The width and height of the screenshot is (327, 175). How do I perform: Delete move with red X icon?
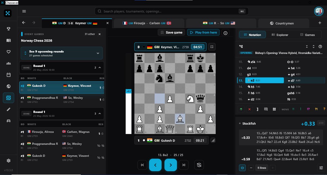249,109
